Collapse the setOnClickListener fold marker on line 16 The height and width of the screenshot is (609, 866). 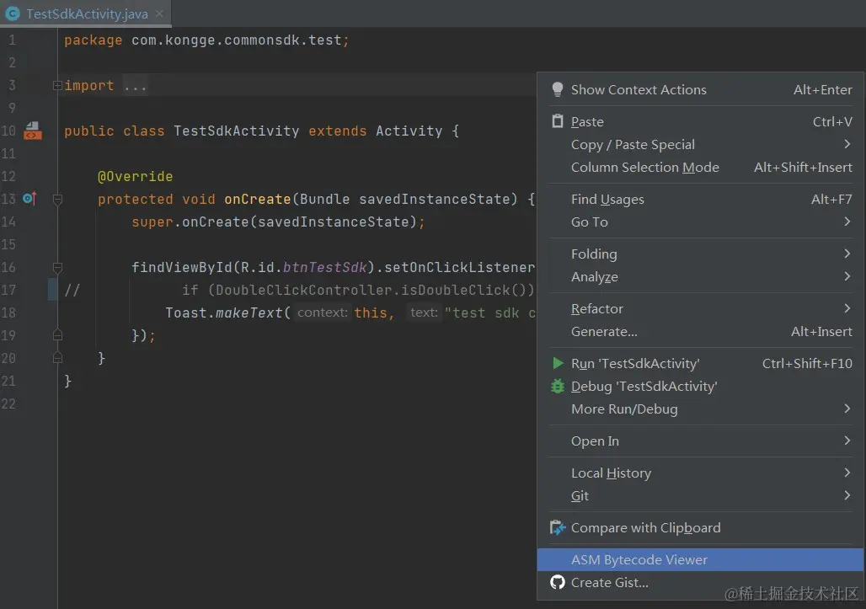click(x=57, y=267)
